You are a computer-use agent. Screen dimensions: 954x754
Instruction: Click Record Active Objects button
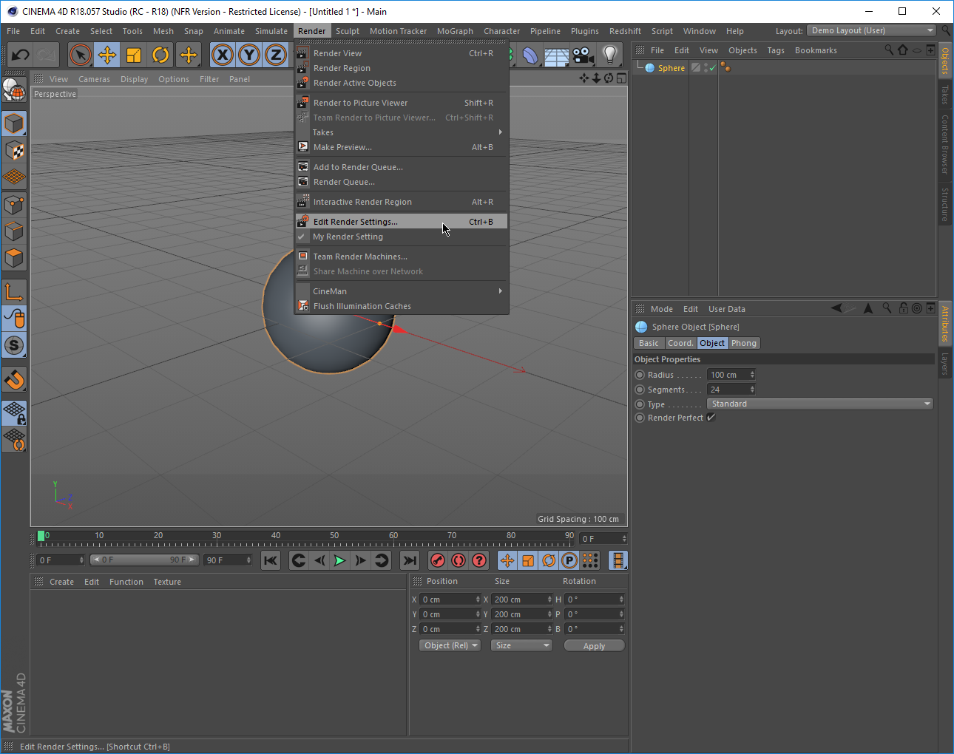point(438,560)
